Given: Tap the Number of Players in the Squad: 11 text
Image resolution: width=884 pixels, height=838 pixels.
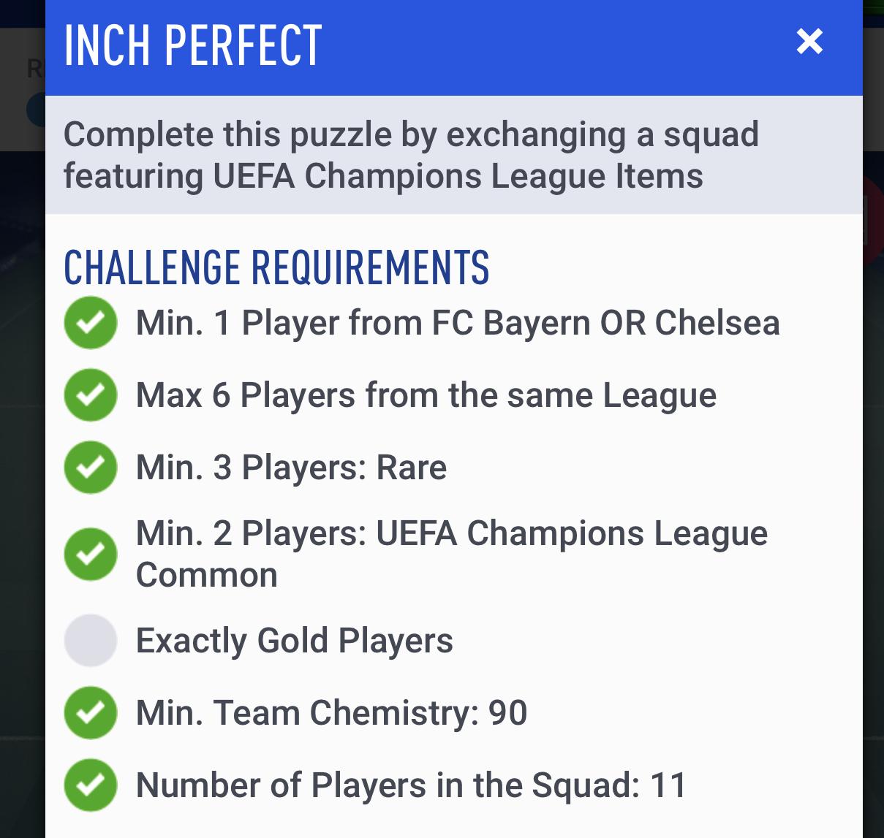Looking at the screenshot, I should (411, 785).
